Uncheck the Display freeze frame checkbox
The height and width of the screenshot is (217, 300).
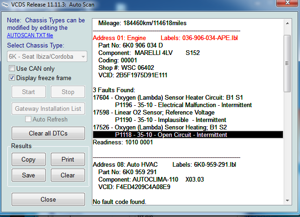click(12, 78)
